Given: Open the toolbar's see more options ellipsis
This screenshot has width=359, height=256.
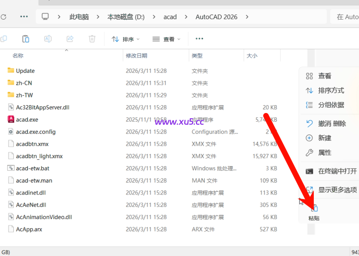Looking at the screenshot, I should point(199,39).
